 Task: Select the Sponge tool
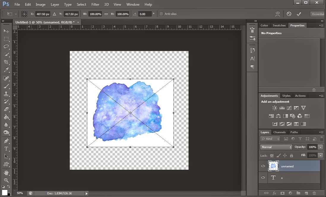pos(6,132)
